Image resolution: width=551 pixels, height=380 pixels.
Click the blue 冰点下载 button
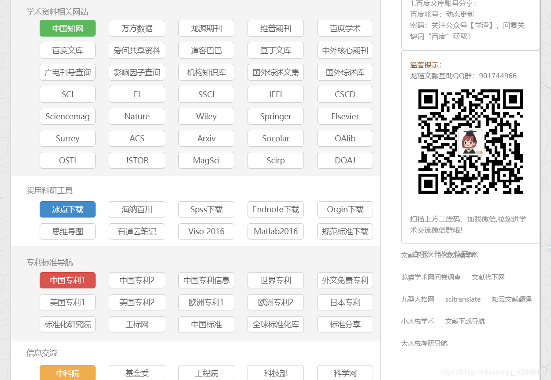click(67, 209)
